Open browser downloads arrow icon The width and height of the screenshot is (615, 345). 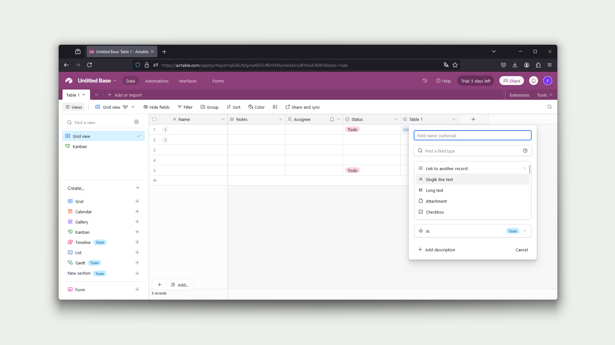[x=515, y=65]
